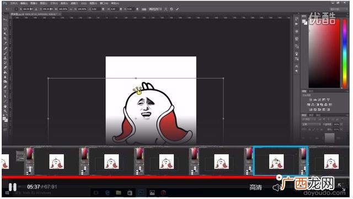
Task: Open the play-arrow Actions panel icon
Action: [x=297, y=24]
